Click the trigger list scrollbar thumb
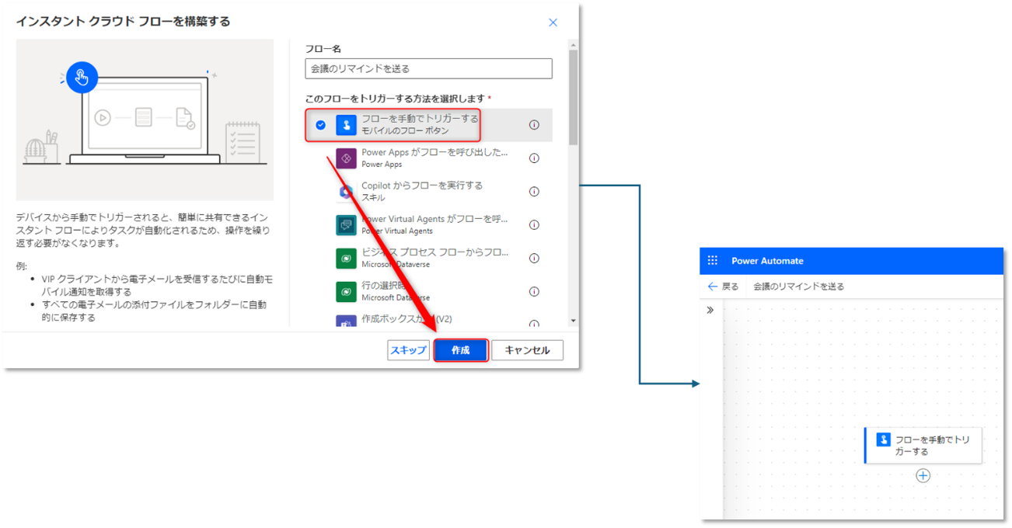 (x=573, y=98)
